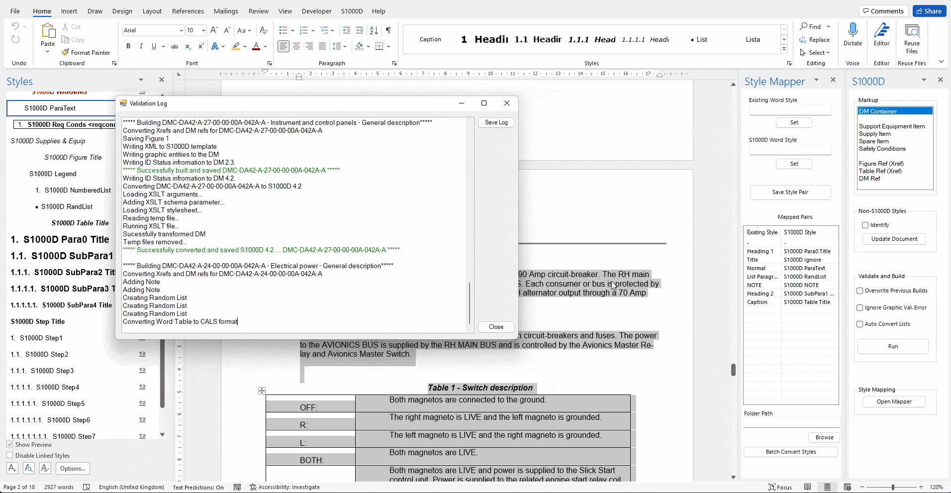Select the S1000D Legend style
951x493 pixels.
(53, 174)
